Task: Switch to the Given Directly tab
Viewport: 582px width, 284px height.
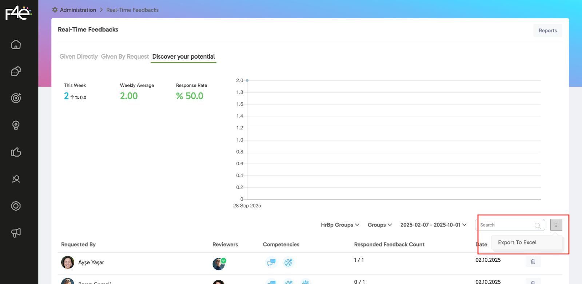Action: (79, 56)
